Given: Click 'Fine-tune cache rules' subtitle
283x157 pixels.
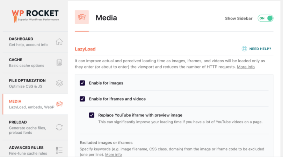Looking at the screenshot, I should coord(28,154).
